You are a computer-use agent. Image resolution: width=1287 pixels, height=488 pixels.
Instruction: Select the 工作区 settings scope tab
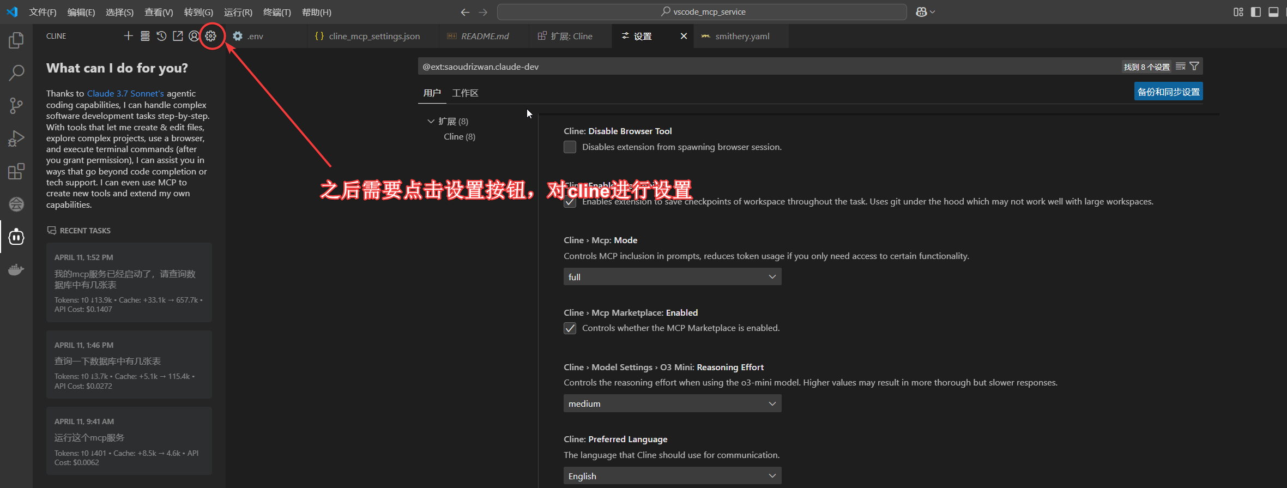[x=465, y=93]
